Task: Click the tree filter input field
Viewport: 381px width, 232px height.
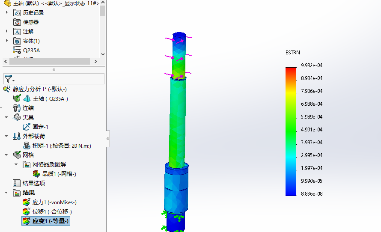Action: [54, 79]
